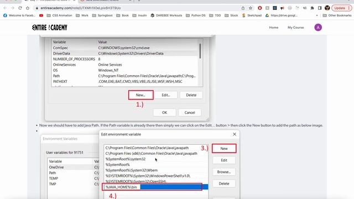Viewport: 354px width, 199px height.
Task: Select the NUMBER_OF_PROCESSORS row
Action: pyautogui.click(x=125, y=59)
